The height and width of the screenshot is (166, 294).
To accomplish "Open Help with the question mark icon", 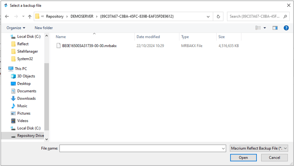I will tap(286, 28).
